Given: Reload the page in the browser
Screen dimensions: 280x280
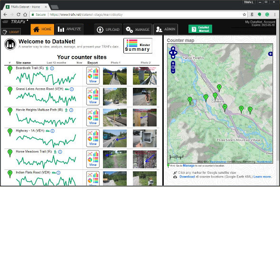Looking at the screenshot, I should (19, 14).
